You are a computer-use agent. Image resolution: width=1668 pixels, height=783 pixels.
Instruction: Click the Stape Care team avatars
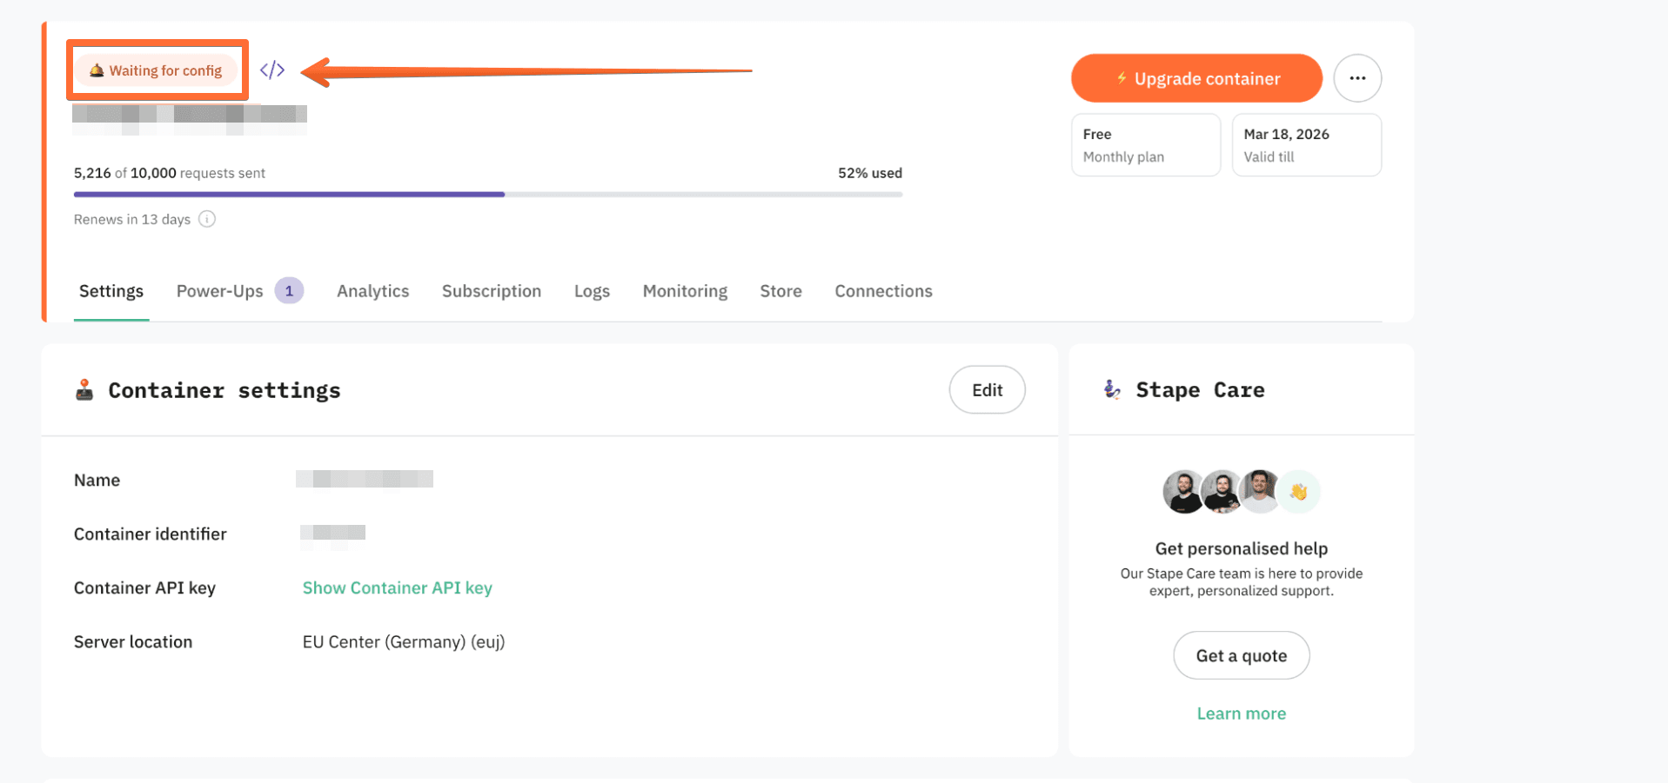pos(1222,492)
